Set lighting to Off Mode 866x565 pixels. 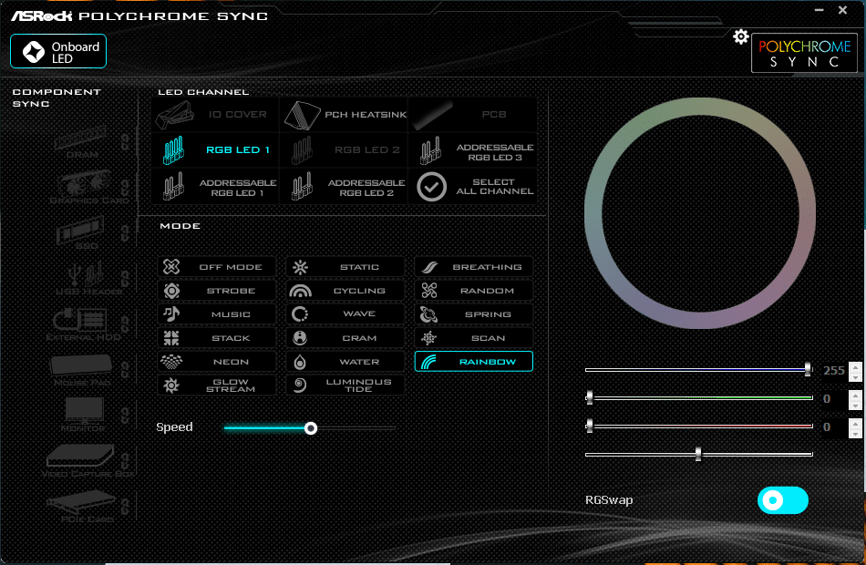tap(217, 267)
